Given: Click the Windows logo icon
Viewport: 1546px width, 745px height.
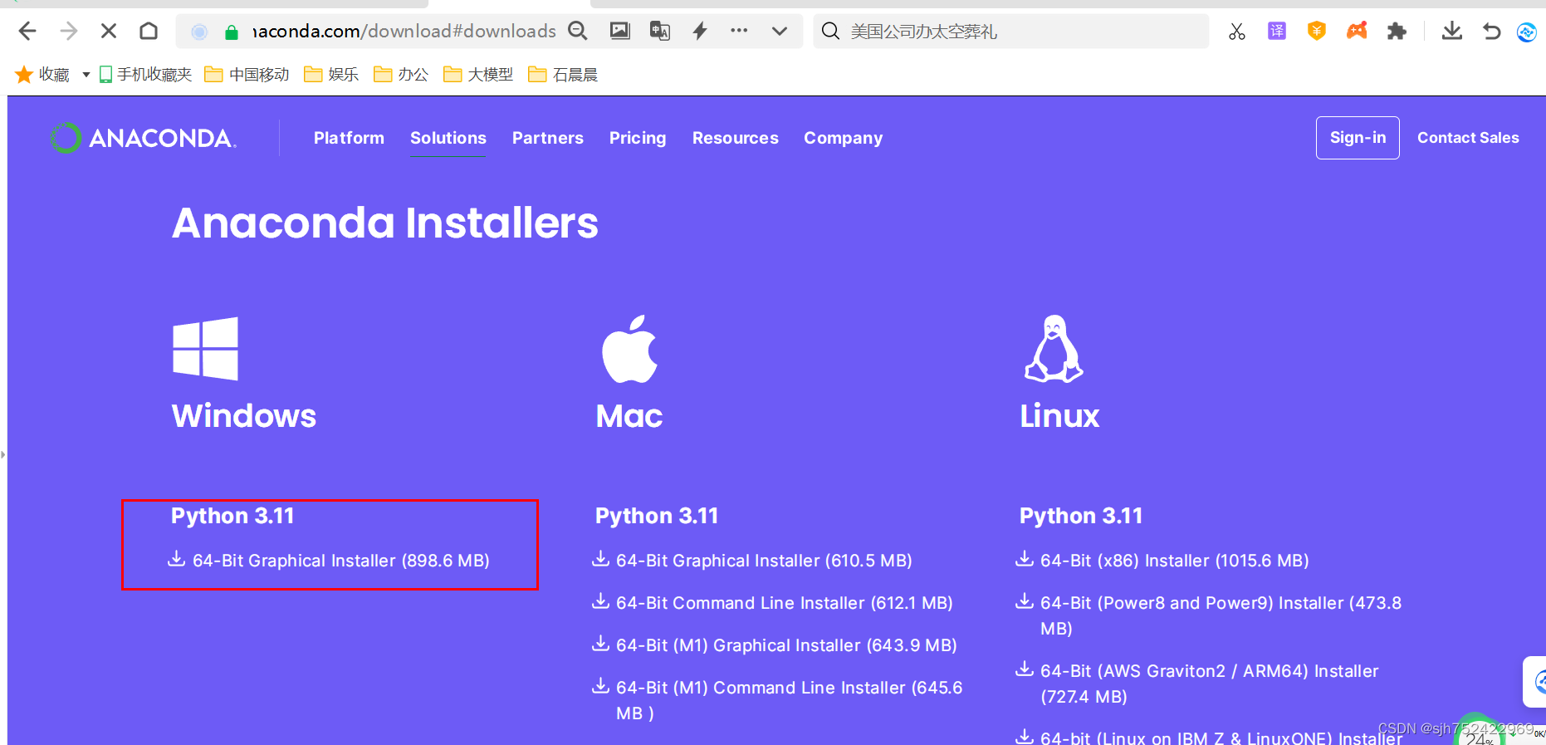Looking at the screenshot, I should coord(205,349).
